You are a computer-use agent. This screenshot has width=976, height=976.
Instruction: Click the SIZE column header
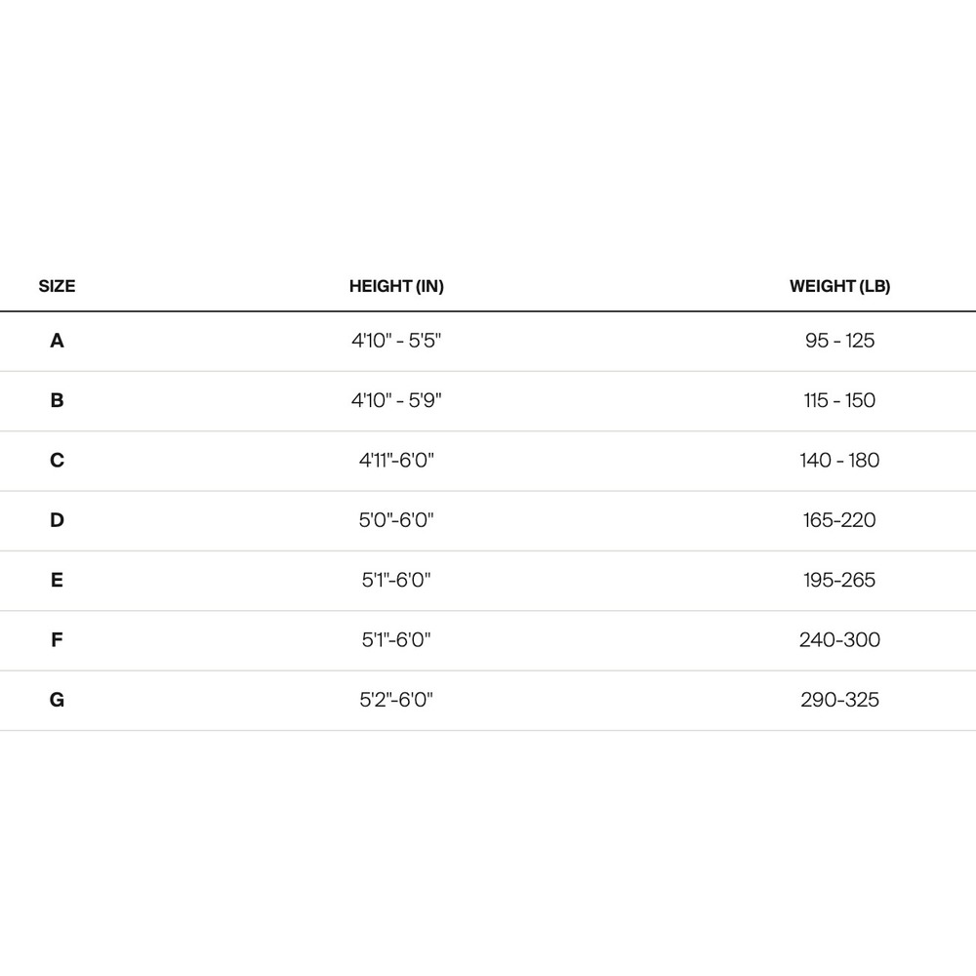(57, 286)
